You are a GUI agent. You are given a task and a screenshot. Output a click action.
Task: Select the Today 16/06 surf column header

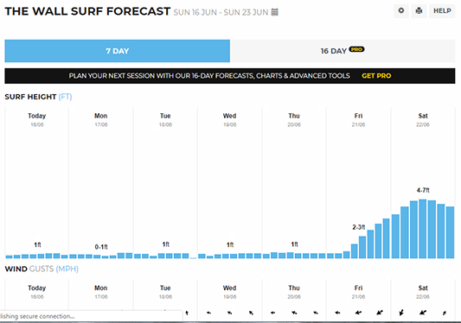36,120
